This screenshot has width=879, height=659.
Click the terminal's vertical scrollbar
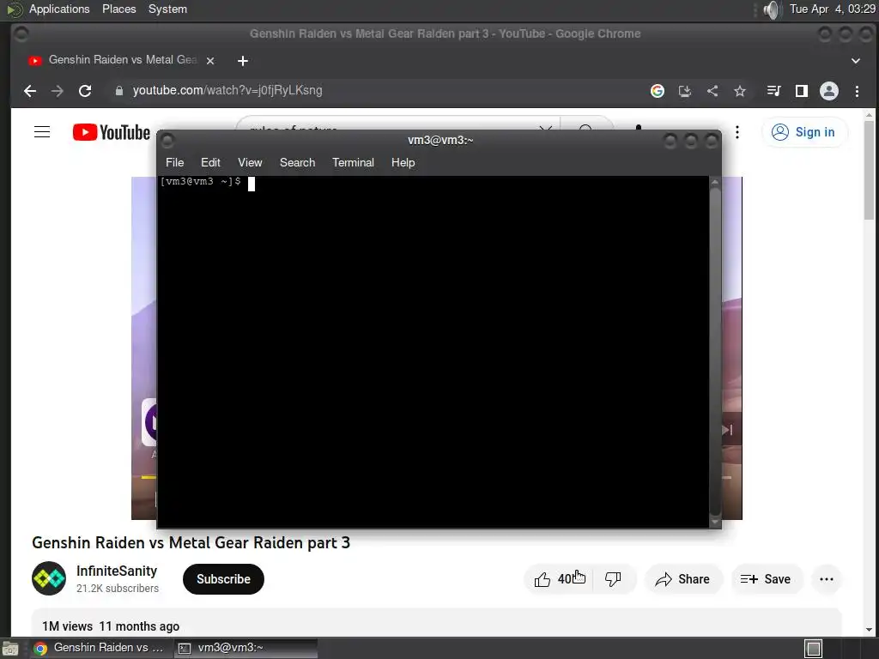[715, 352]
